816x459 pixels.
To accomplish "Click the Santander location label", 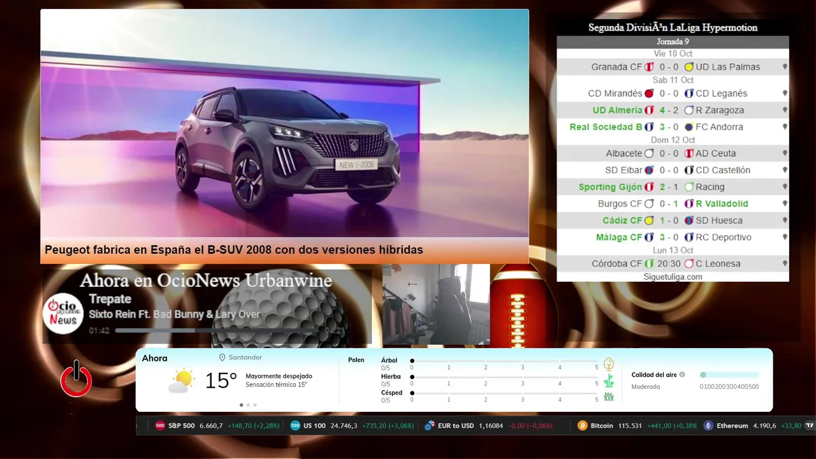I will [245, 358].
